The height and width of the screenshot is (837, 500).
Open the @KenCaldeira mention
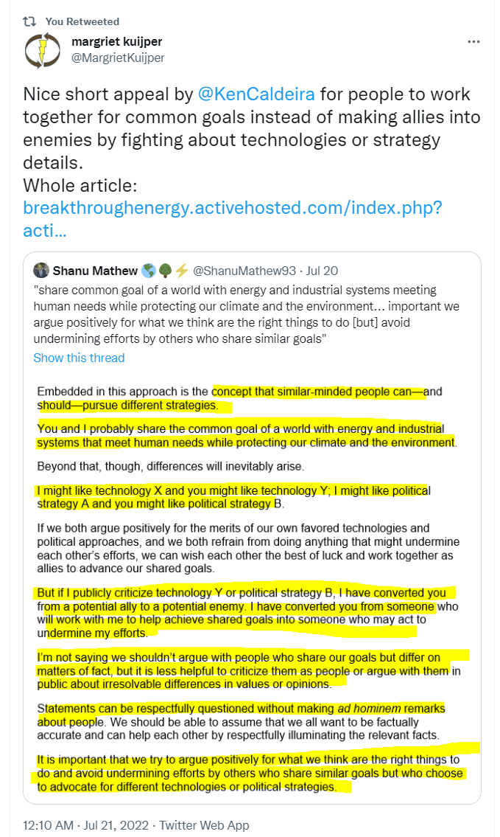coord(256,94)
